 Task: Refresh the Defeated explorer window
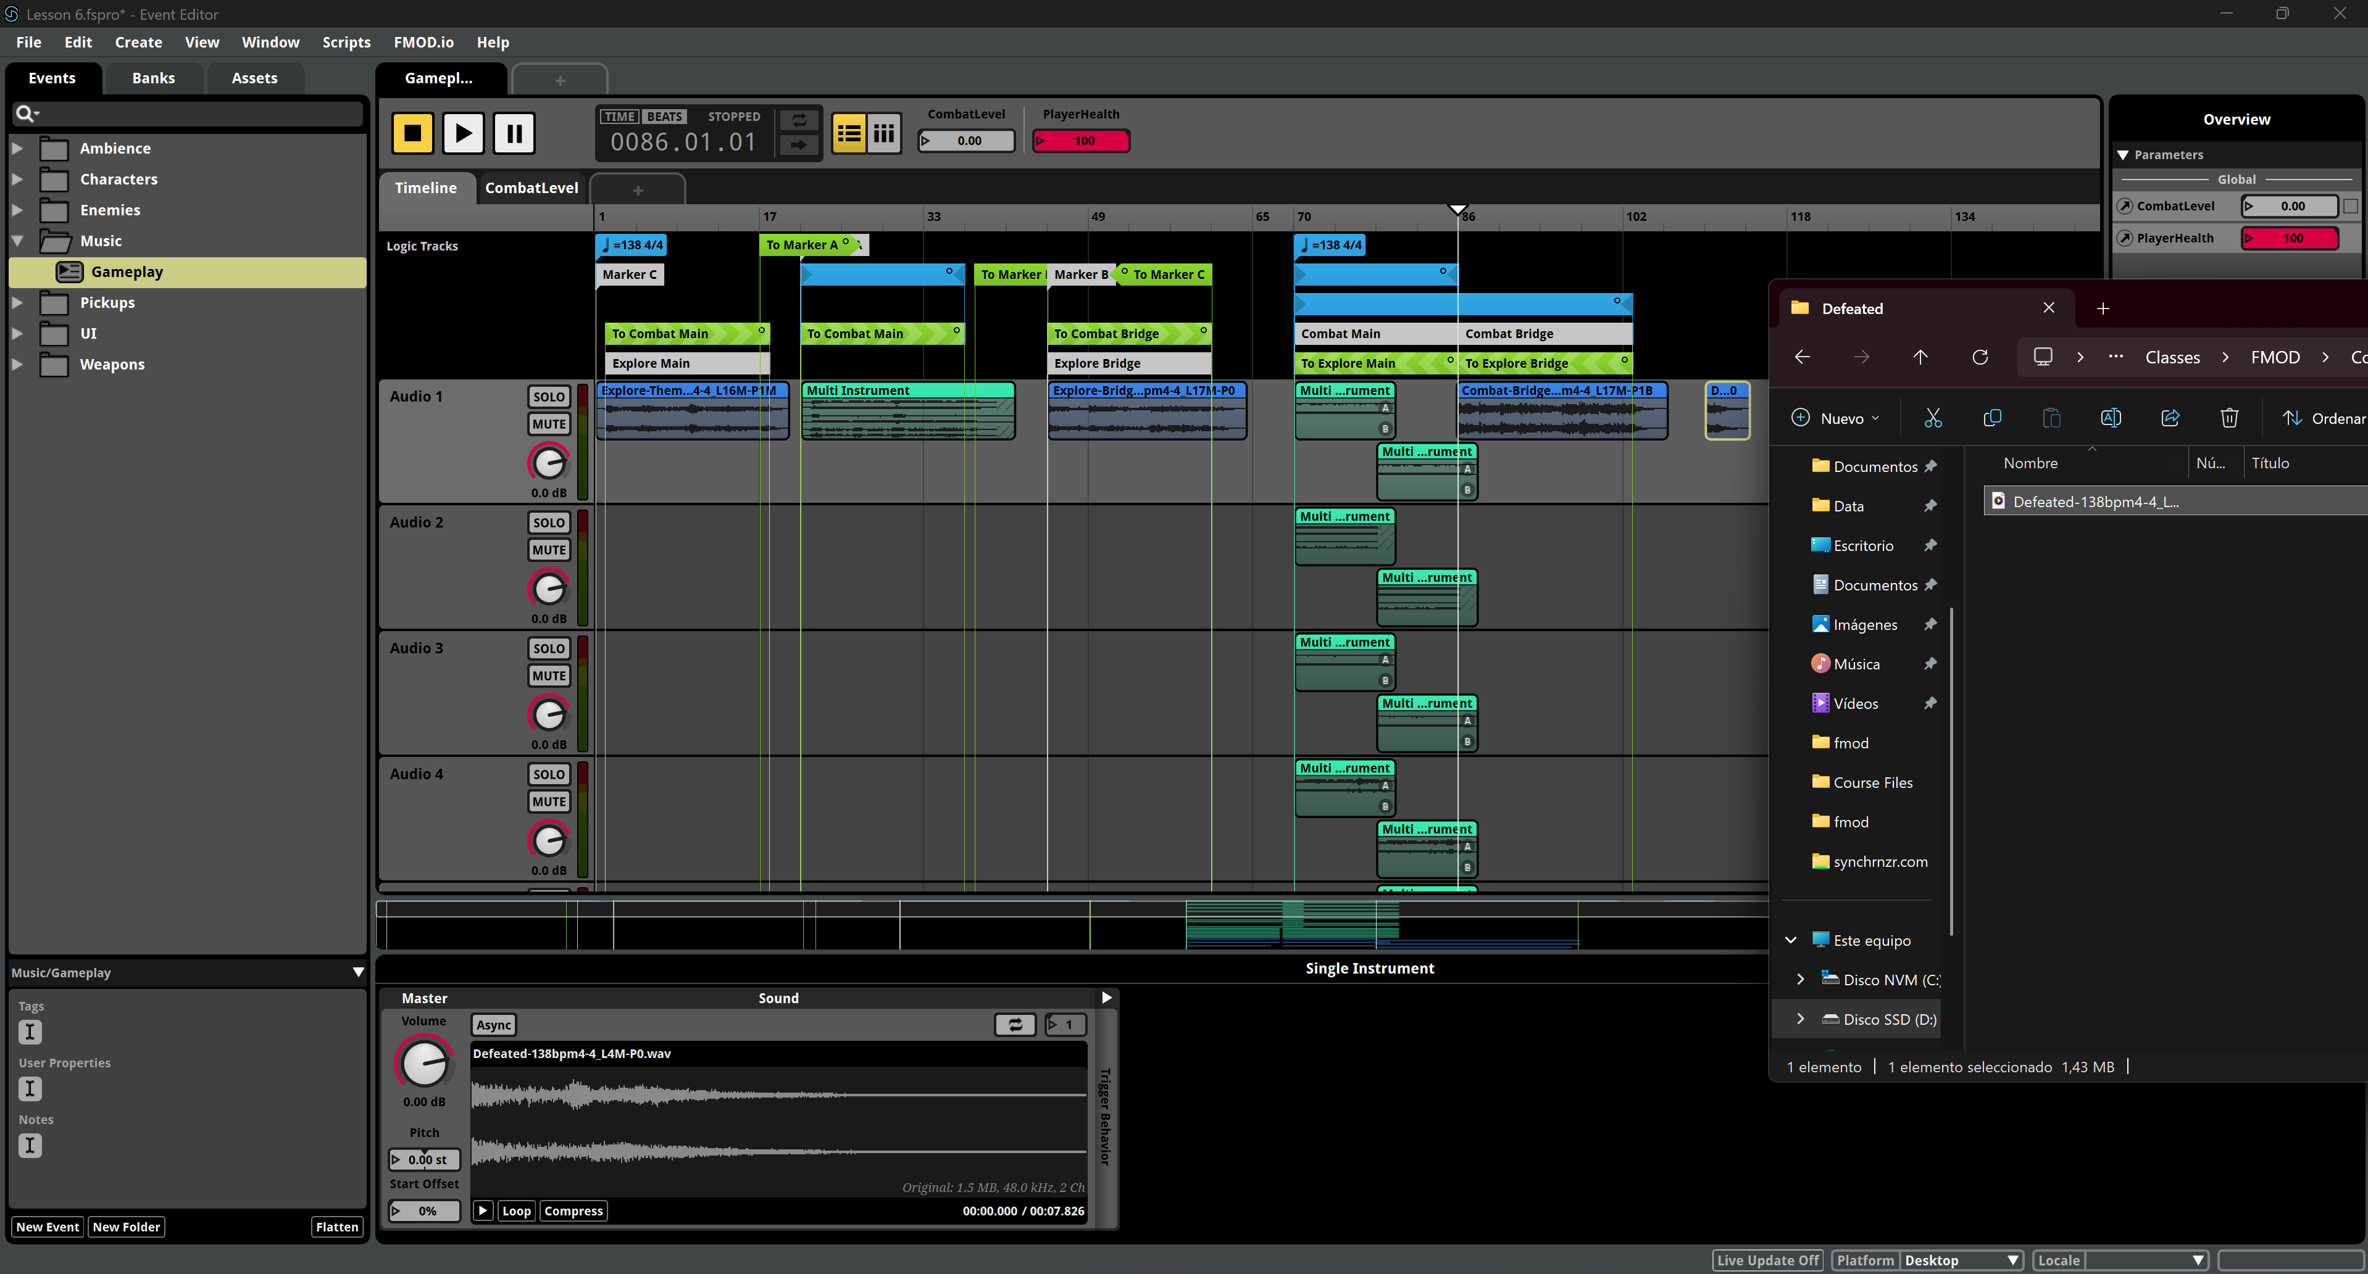1980,357
